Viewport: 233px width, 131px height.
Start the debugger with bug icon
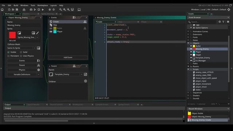point(31,10)
